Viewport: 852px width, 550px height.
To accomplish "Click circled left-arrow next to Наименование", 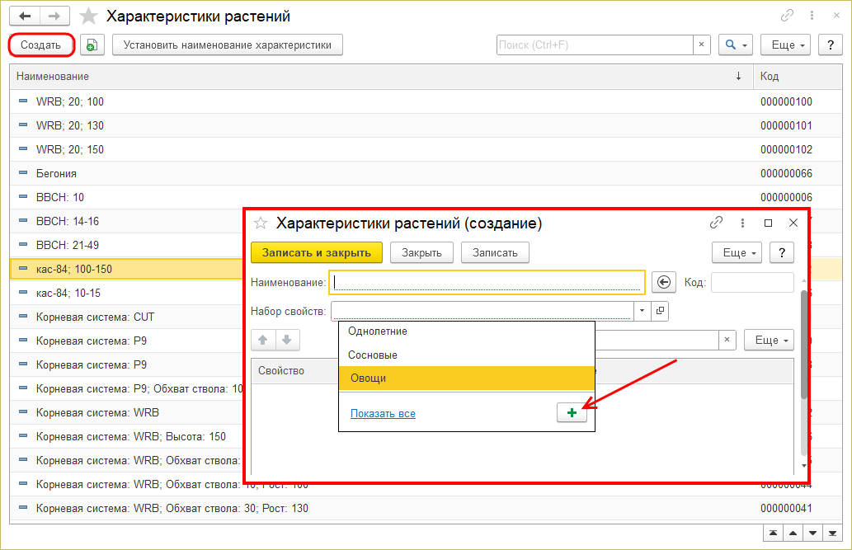I will point(663,282).
